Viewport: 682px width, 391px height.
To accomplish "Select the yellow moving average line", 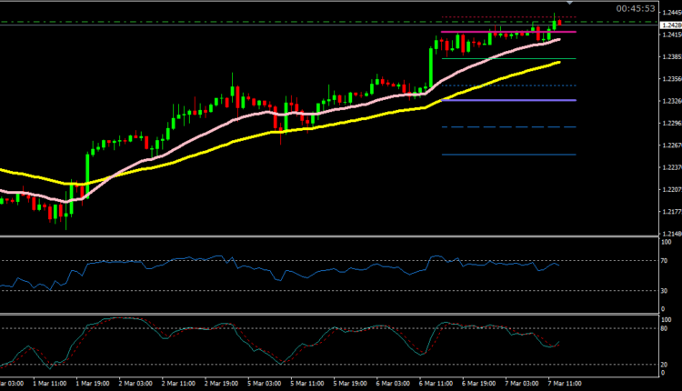I will 273,133.
